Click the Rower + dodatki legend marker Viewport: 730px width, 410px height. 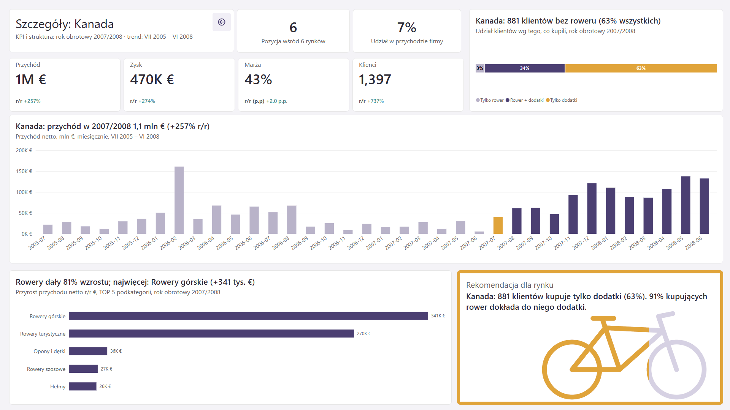pyautogui.click(x=508, y=100)
